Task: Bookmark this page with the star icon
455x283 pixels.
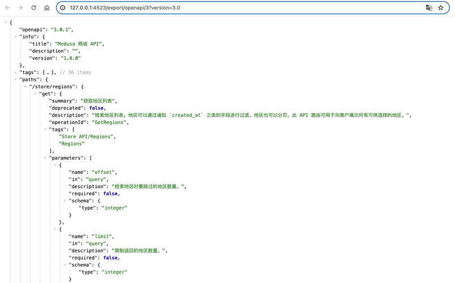Action: click(441, 8)
